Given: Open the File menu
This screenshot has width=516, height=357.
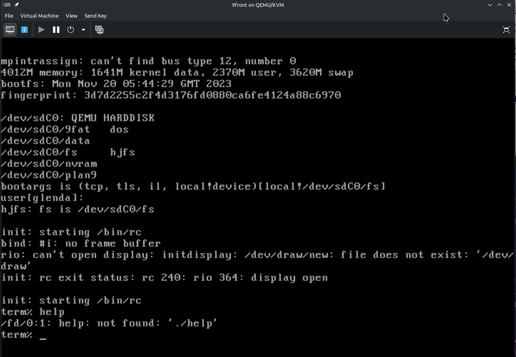Looking at the screenshot, I should point(9,16).
